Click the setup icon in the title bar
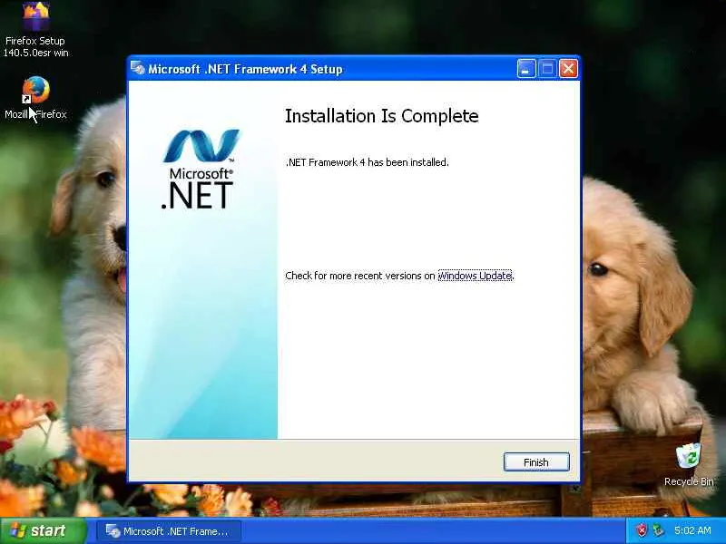 [138, 69]
